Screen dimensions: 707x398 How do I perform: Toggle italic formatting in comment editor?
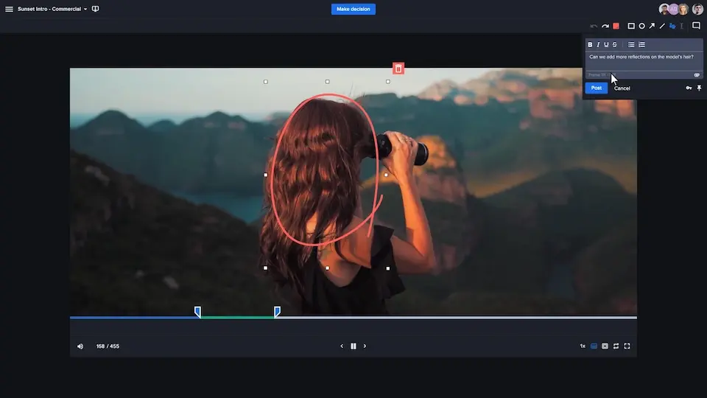coord(598,45)
